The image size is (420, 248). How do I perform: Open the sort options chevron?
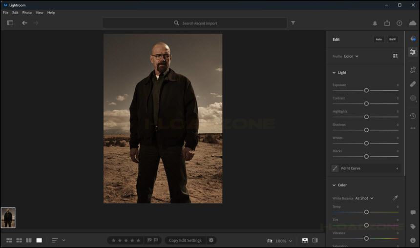[64, 240]
